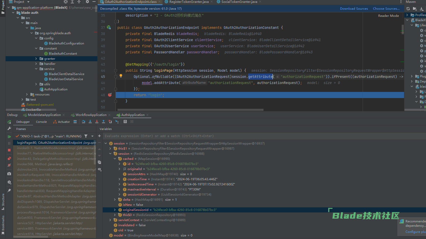Image resolution: width=426 pixels, height=239 pixels.
Task: Collapse all in Project panel
Action: coord(79,2)
